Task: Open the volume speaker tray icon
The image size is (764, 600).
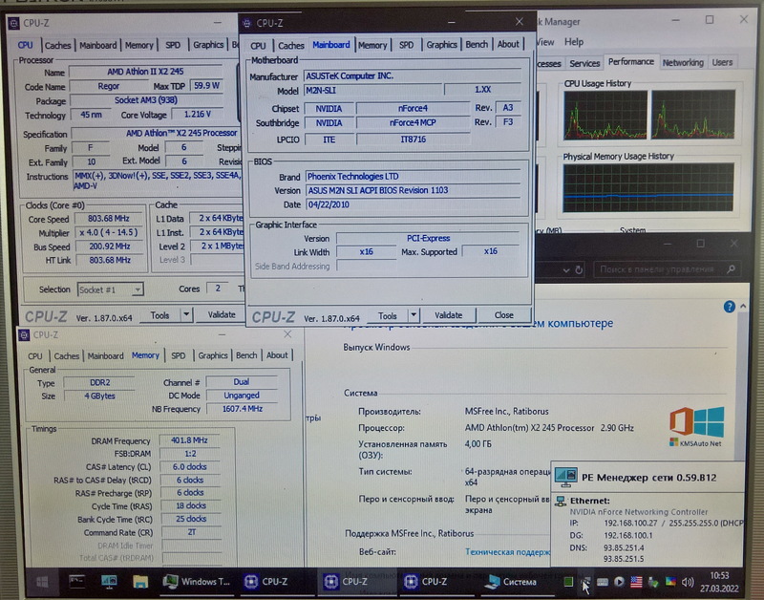Action: tap(688, 582)
